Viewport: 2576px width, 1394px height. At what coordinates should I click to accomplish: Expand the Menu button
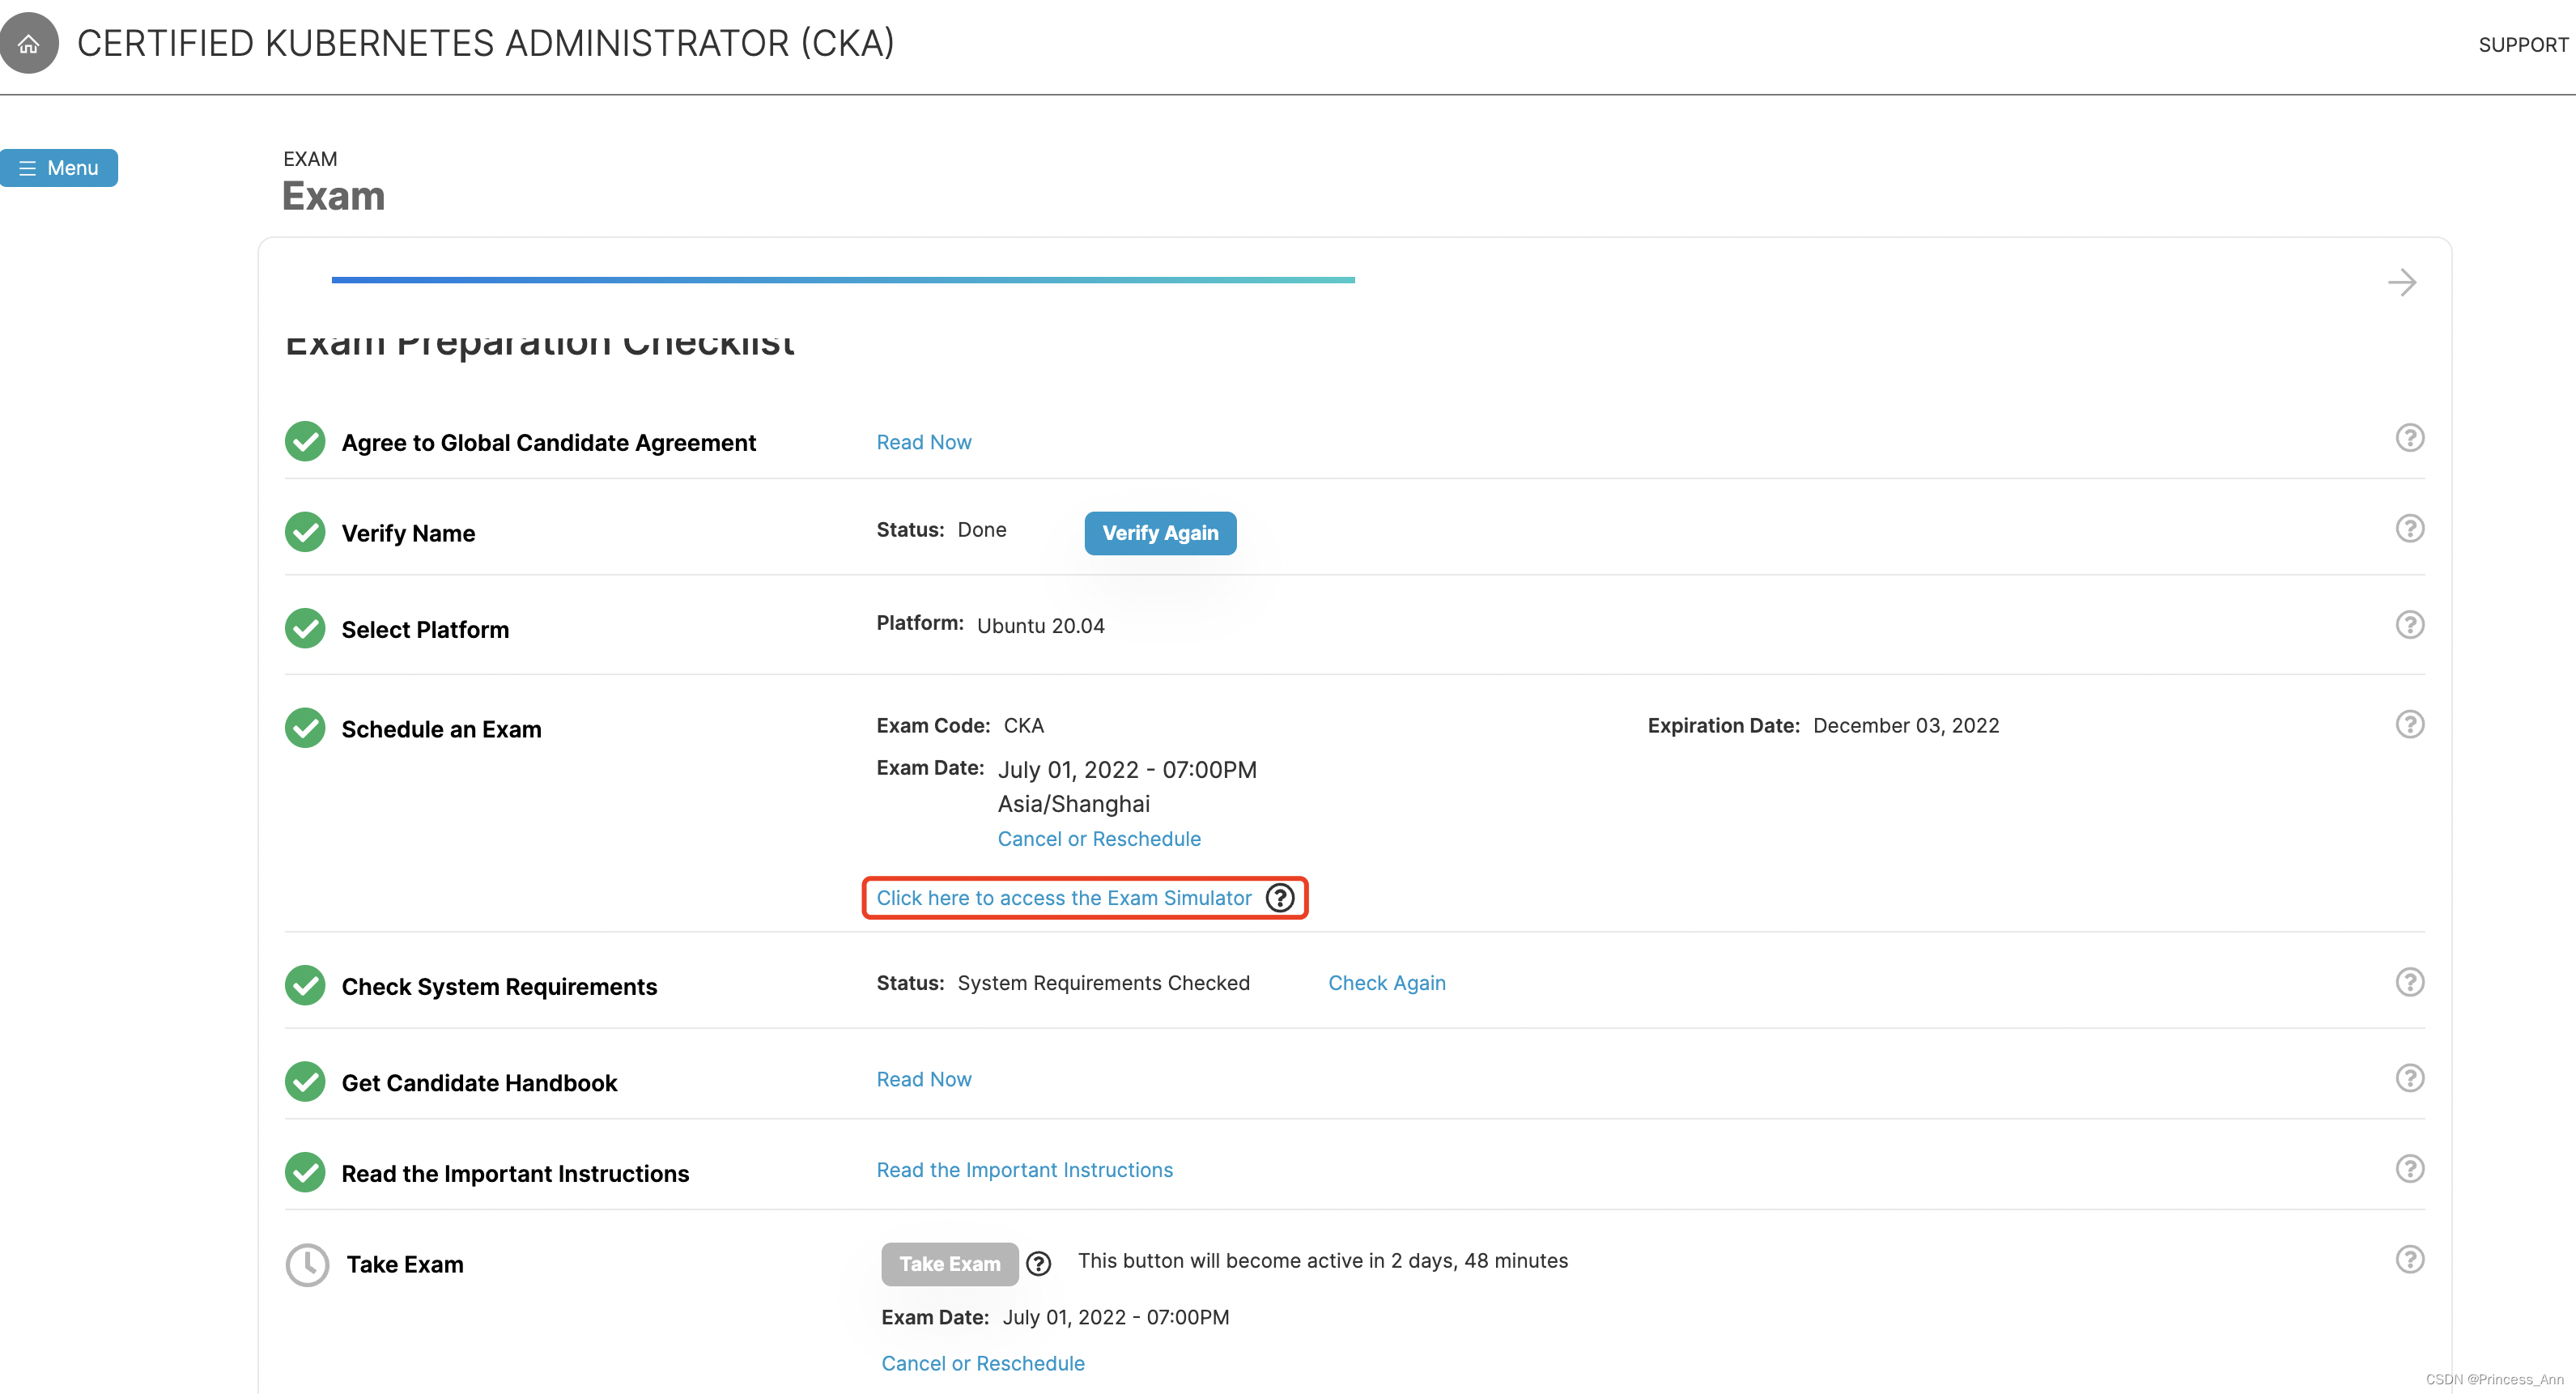[x=59, y=168]
